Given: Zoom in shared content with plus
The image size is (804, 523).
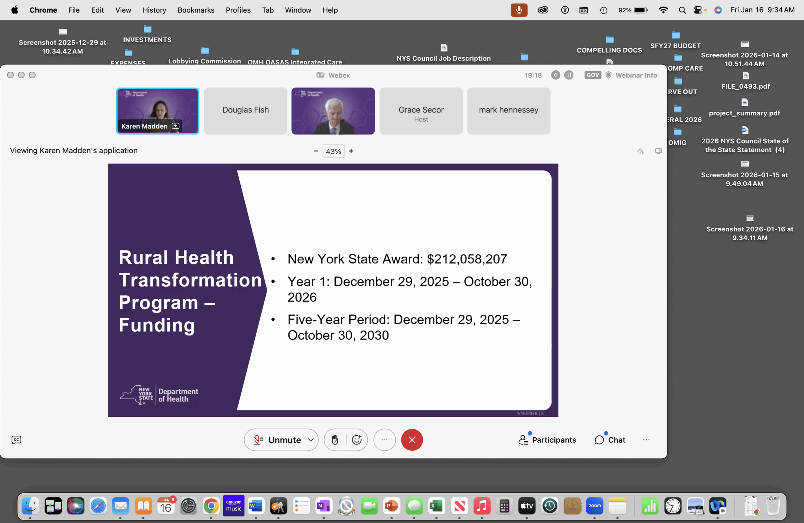Looking at the screenshot, I should click(351, 151).
